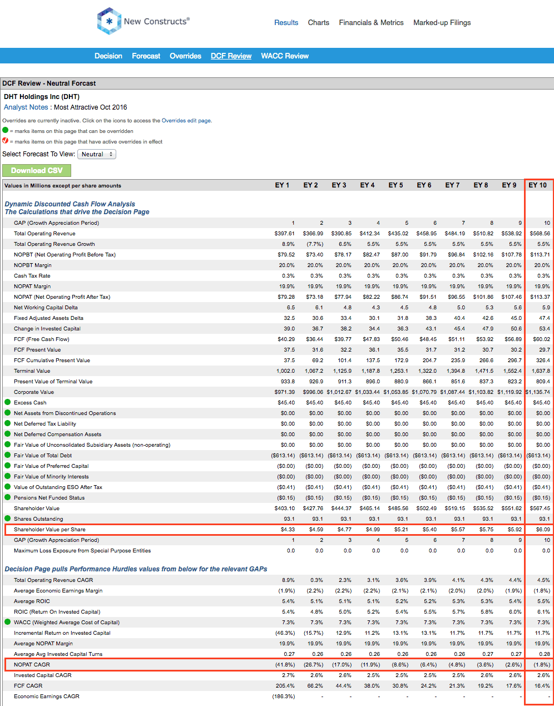Click override icon for Value of Outstanding ESO After Tax
This screenshot has height=706, width=554.
(8, 487)
